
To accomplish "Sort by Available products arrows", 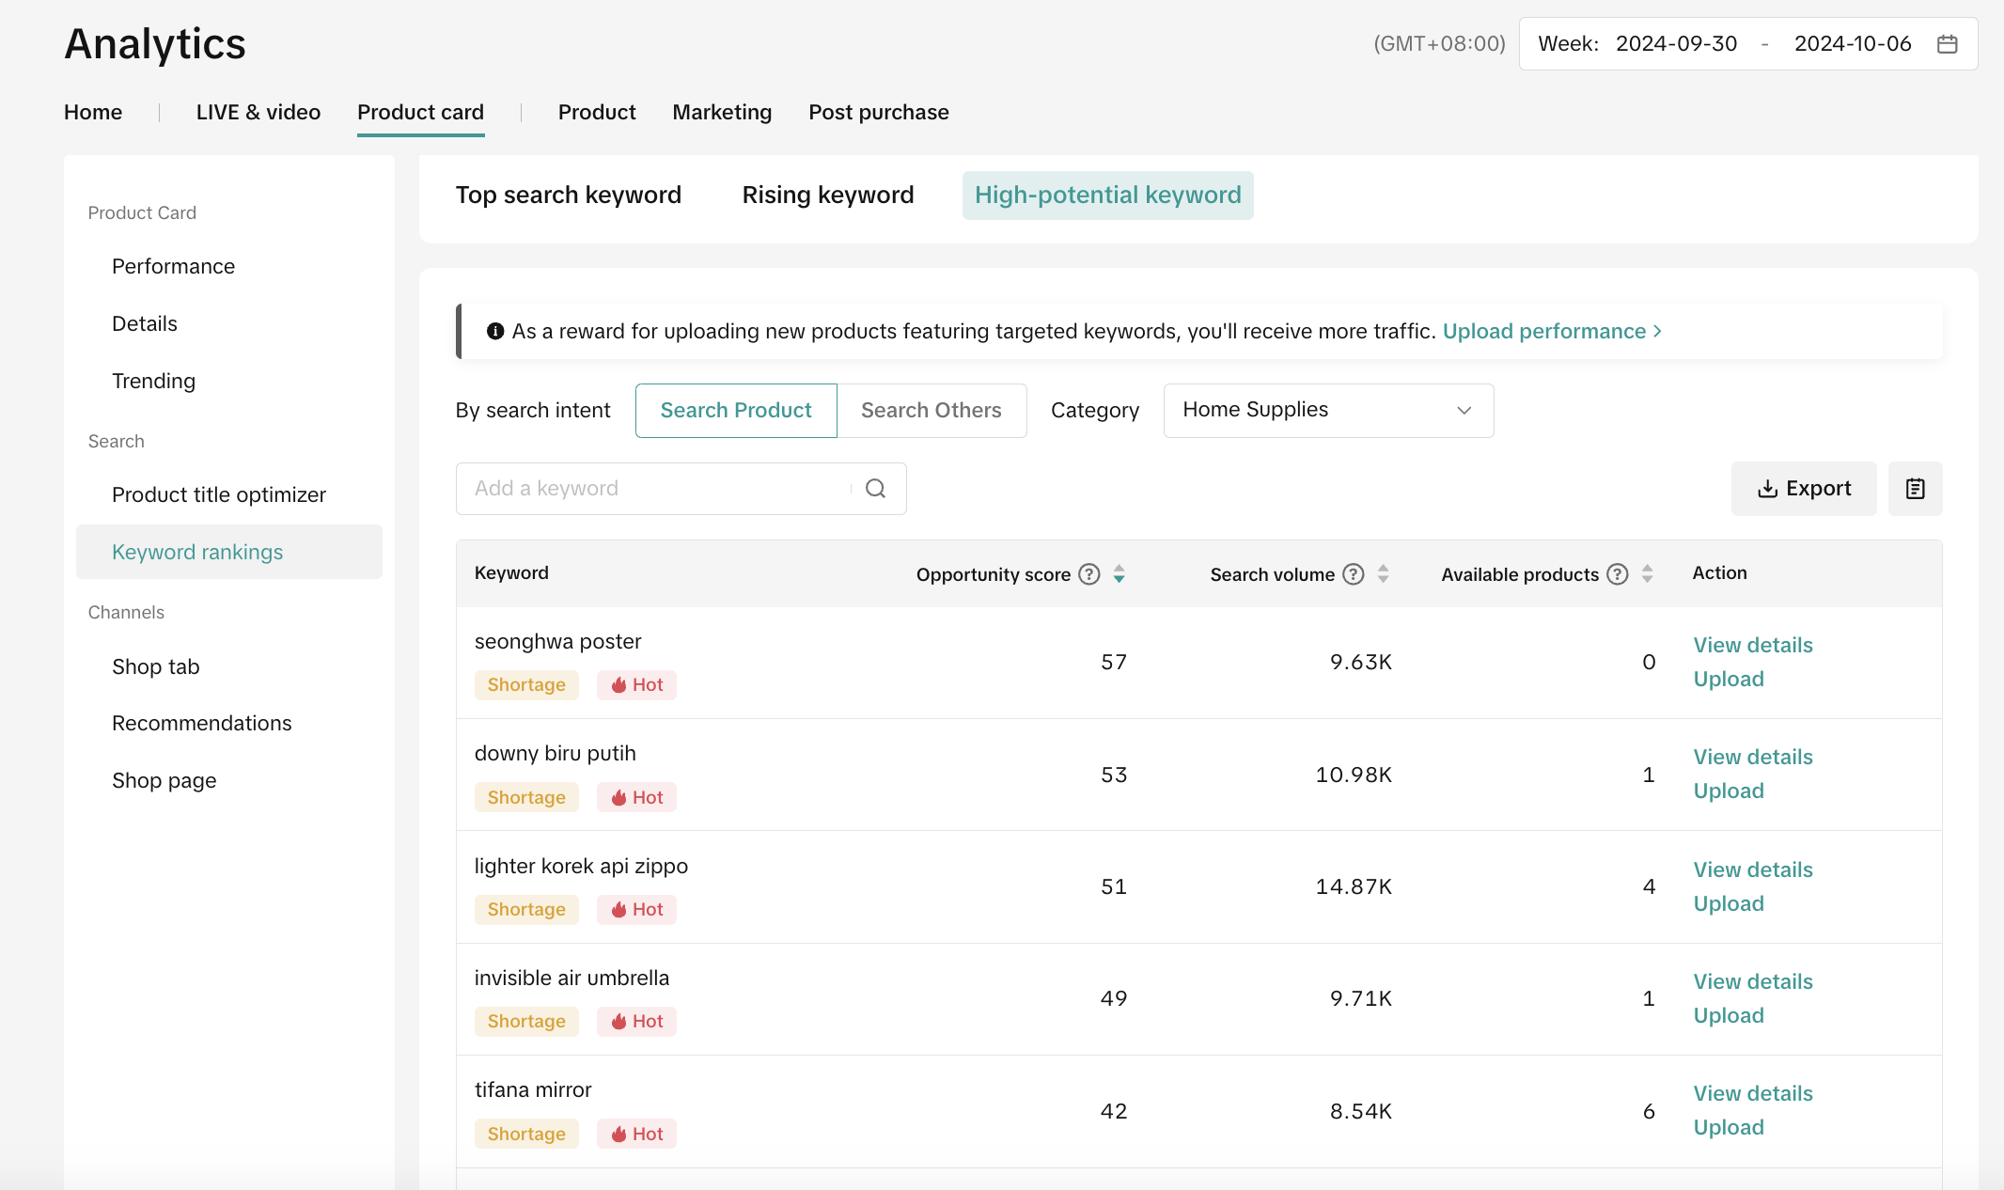I will click(1647, 574).
